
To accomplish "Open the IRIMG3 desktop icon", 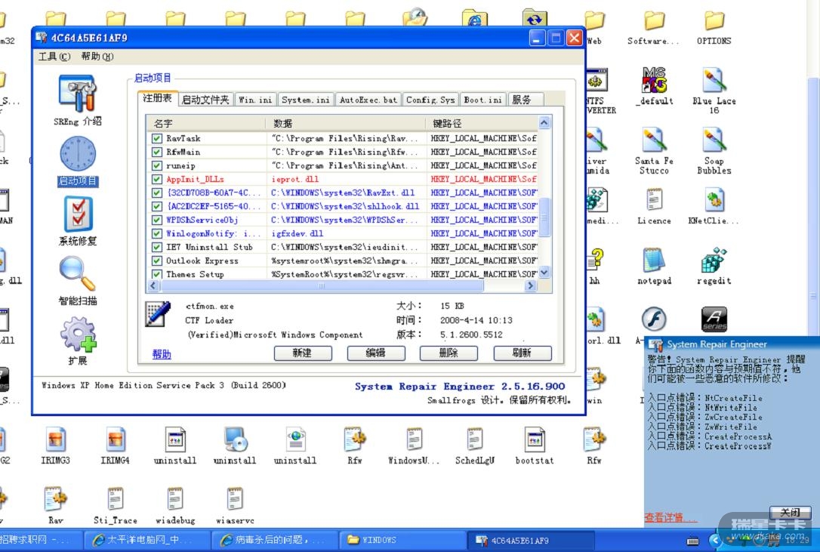I will coord(55,439).
